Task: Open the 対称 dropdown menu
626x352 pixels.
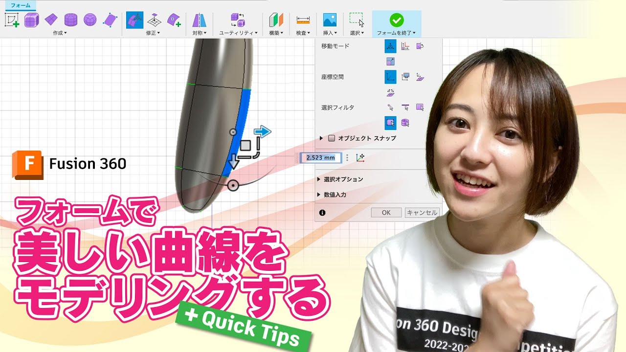Action: pos(199,33)
